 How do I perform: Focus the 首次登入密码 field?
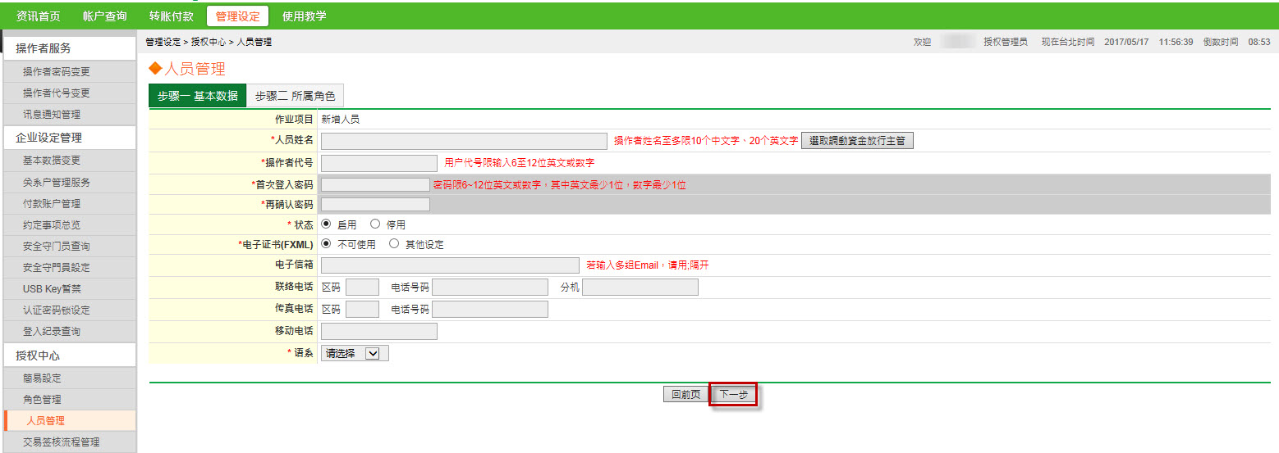point(374,184)
